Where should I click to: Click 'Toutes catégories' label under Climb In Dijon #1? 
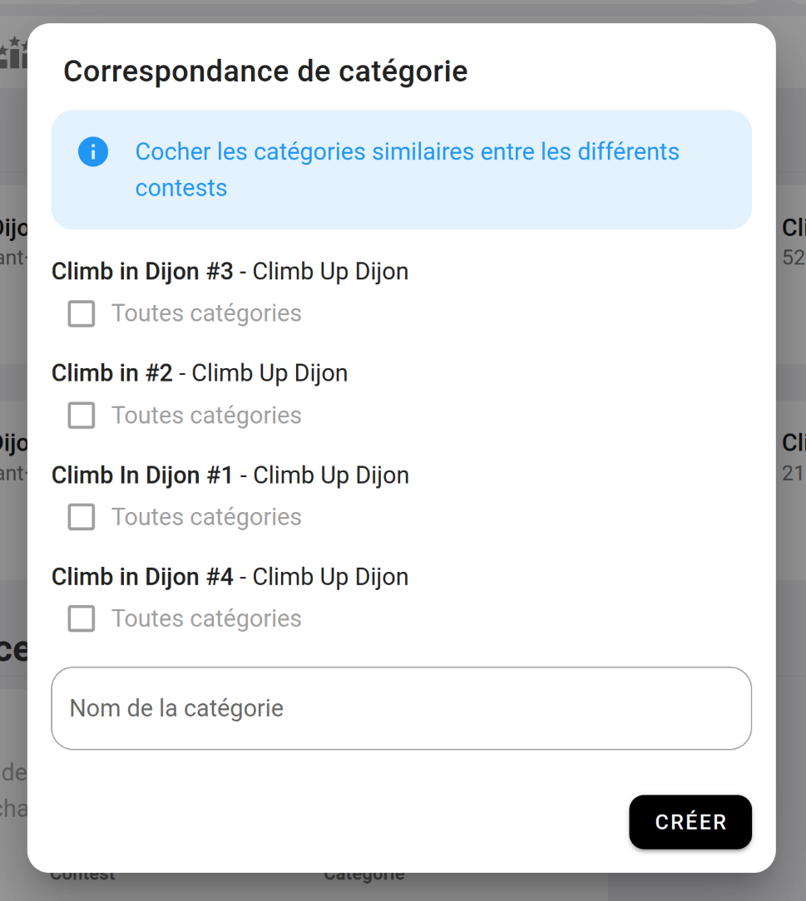point(206,517)
